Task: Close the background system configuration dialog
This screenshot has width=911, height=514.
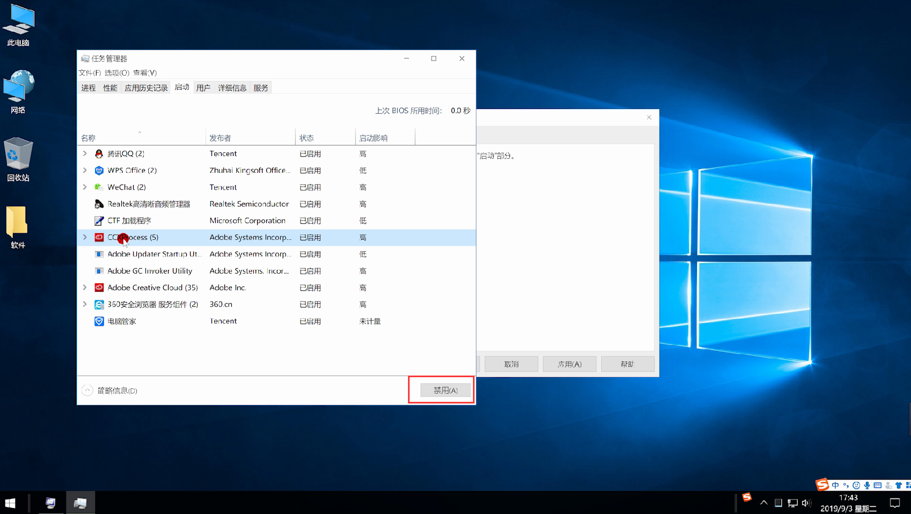Action: [x=649, y=118]
